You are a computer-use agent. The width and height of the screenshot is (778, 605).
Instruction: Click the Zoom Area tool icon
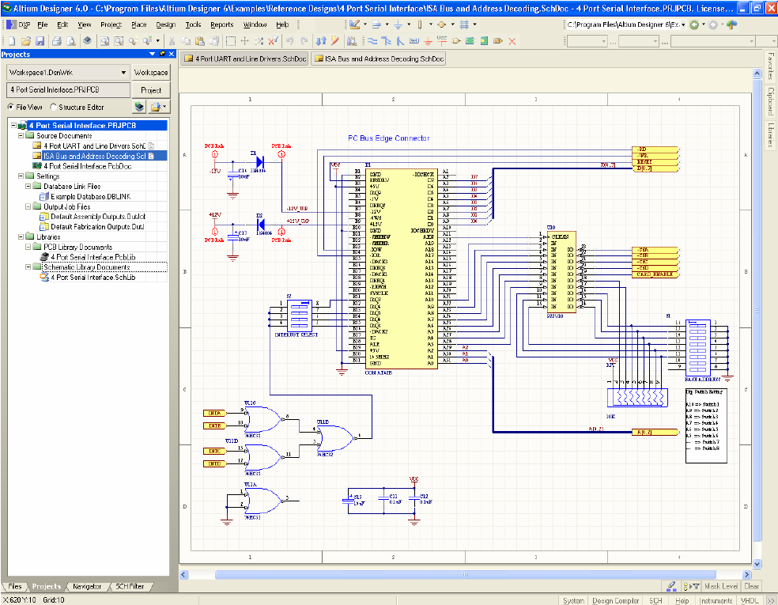coord(119,41)
